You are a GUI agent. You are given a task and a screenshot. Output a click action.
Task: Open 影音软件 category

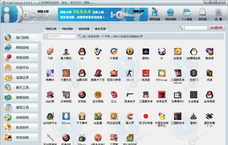(21, 127)
